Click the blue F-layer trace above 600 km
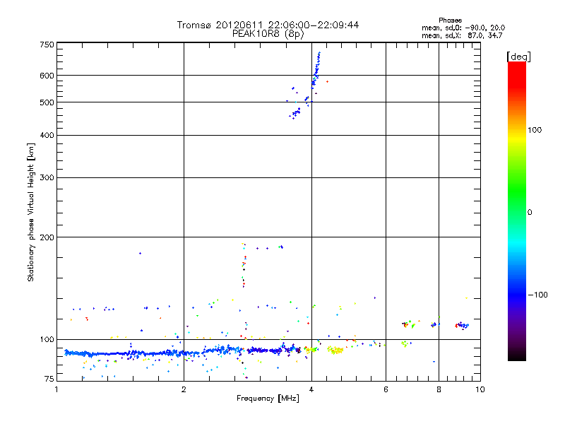Image resolution: width=565 pixels, height=424 pixels. click(317, 64)
